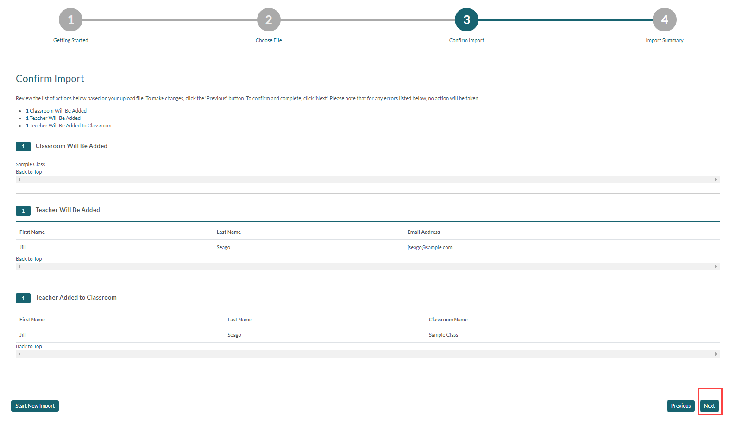The height and width of the screenshot is (427, 748).
Task: Click Back to Top under teacher email row
Action: pyautogui.click(x=29, y=259)
